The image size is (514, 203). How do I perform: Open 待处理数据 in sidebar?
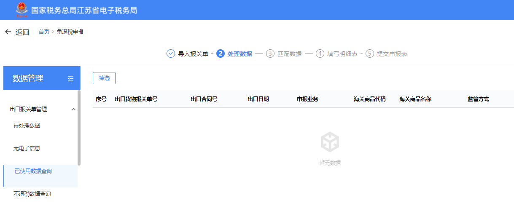pos(27,126)
